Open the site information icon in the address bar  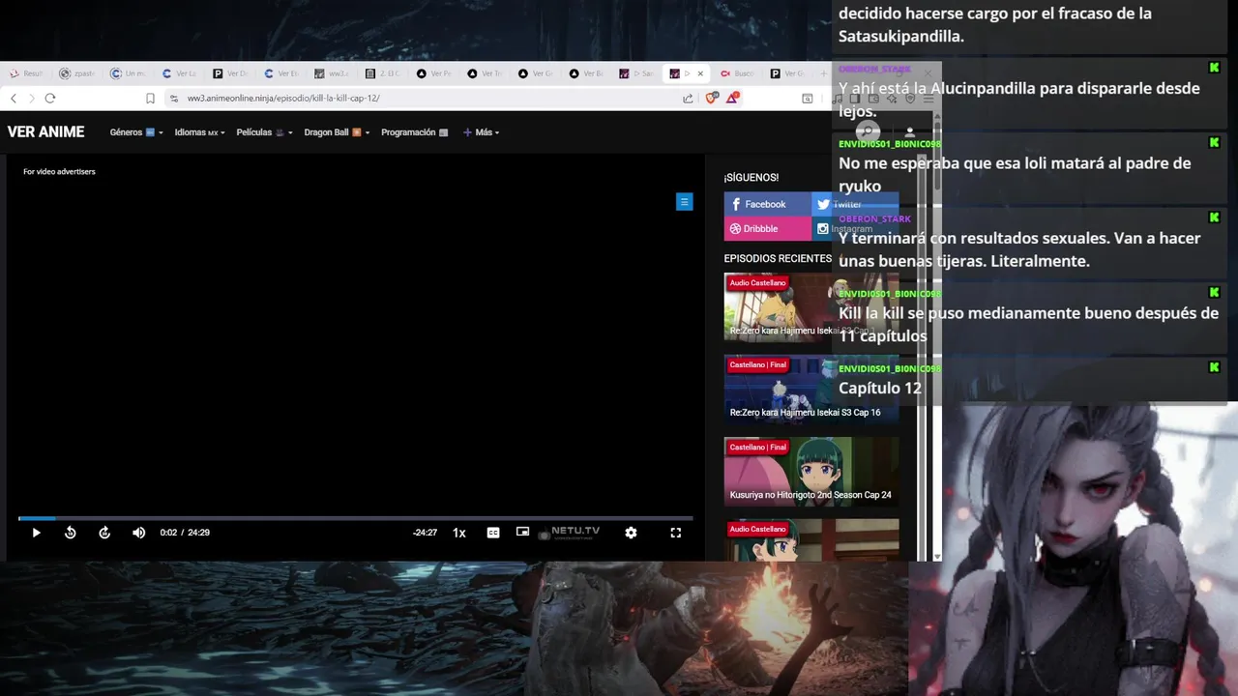click(174, 98)
